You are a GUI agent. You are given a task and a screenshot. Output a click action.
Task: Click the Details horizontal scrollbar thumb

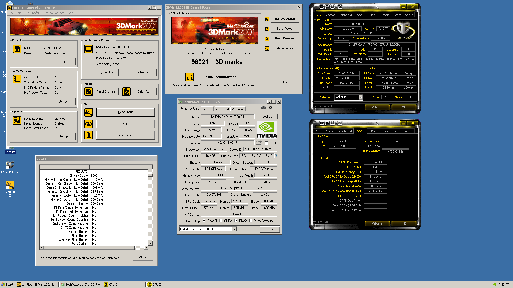coord(89,248)
